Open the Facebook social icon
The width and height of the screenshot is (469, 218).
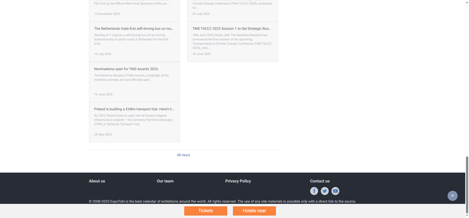314,191
